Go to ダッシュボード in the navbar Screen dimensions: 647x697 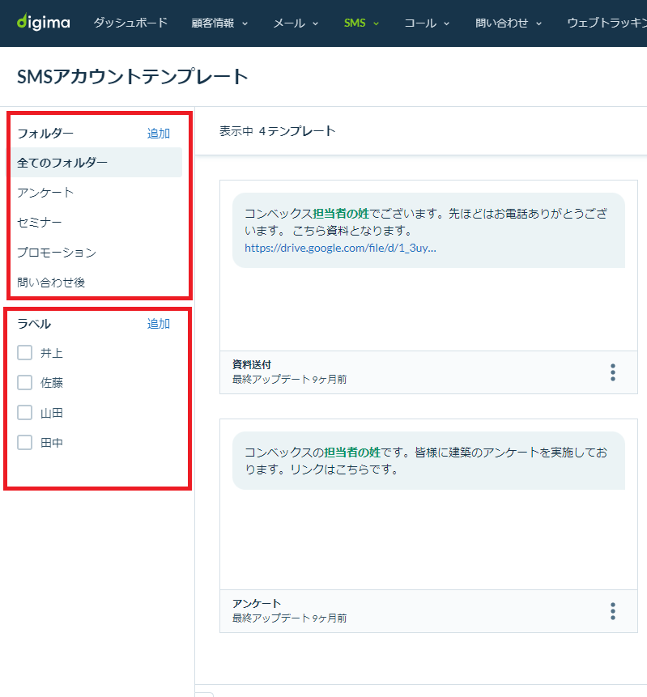click(130, 23)
